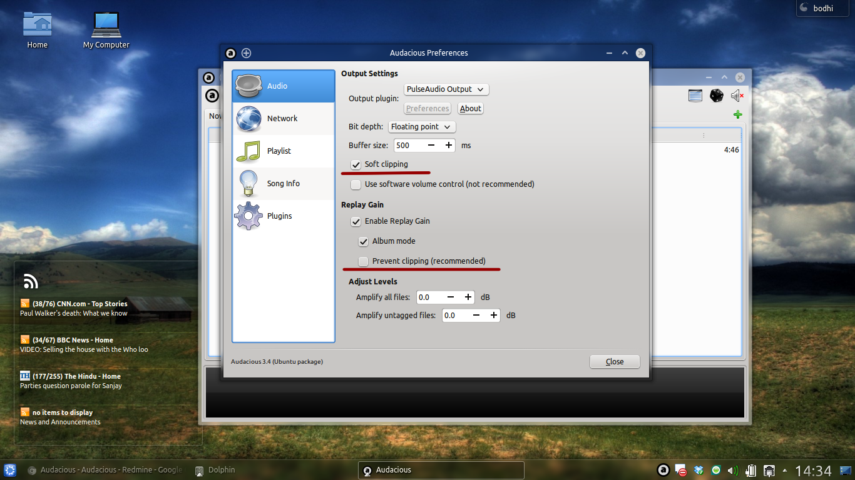Switch to the Dolphin taskbar entry

pyautogui.click(x=215, y=470)
